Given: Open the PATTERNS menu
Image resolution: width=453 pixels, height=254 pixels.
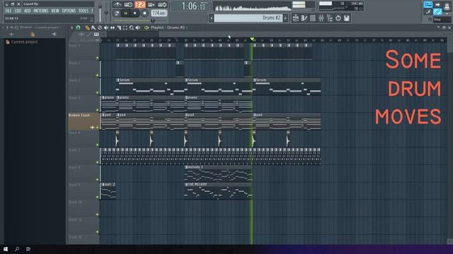Looking at the screenshot, I should tap(41, 11).
